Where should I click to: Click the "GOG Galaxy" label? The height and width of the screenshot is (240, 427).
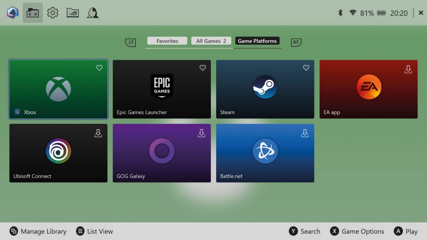pyautogui.click(x=131, y=176)
